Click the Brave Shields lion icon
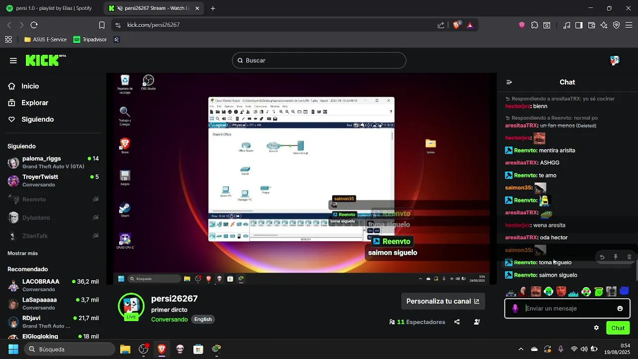 coord(457,25)
